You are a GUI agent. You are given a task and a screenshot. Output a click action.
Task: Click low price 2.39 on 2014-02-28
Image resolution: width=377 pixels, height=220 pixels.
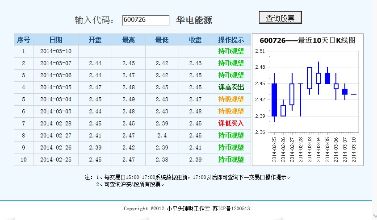pyautogui.click(x=162, y=124)
